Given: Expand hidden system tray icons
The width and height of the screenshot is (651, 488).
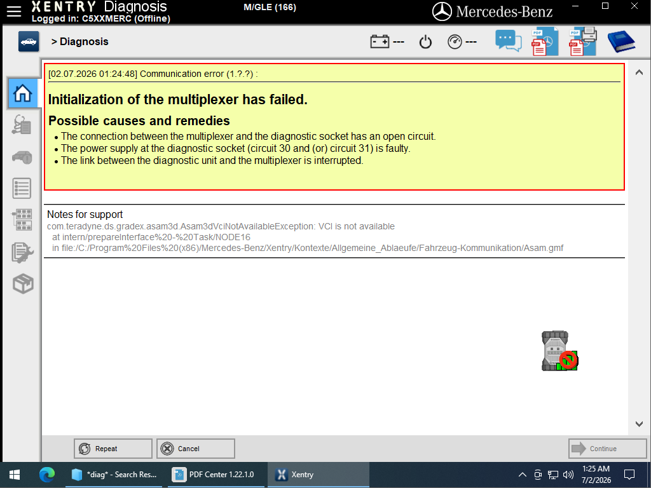Looking at the screenshot, I should (x=523, y=474).
